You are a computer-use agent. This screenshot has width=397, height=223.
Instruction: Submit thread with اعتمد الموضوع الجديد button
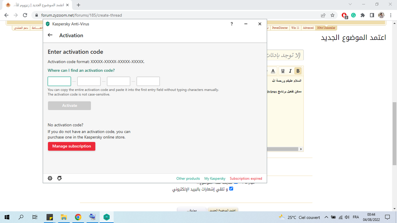(223, 210)
